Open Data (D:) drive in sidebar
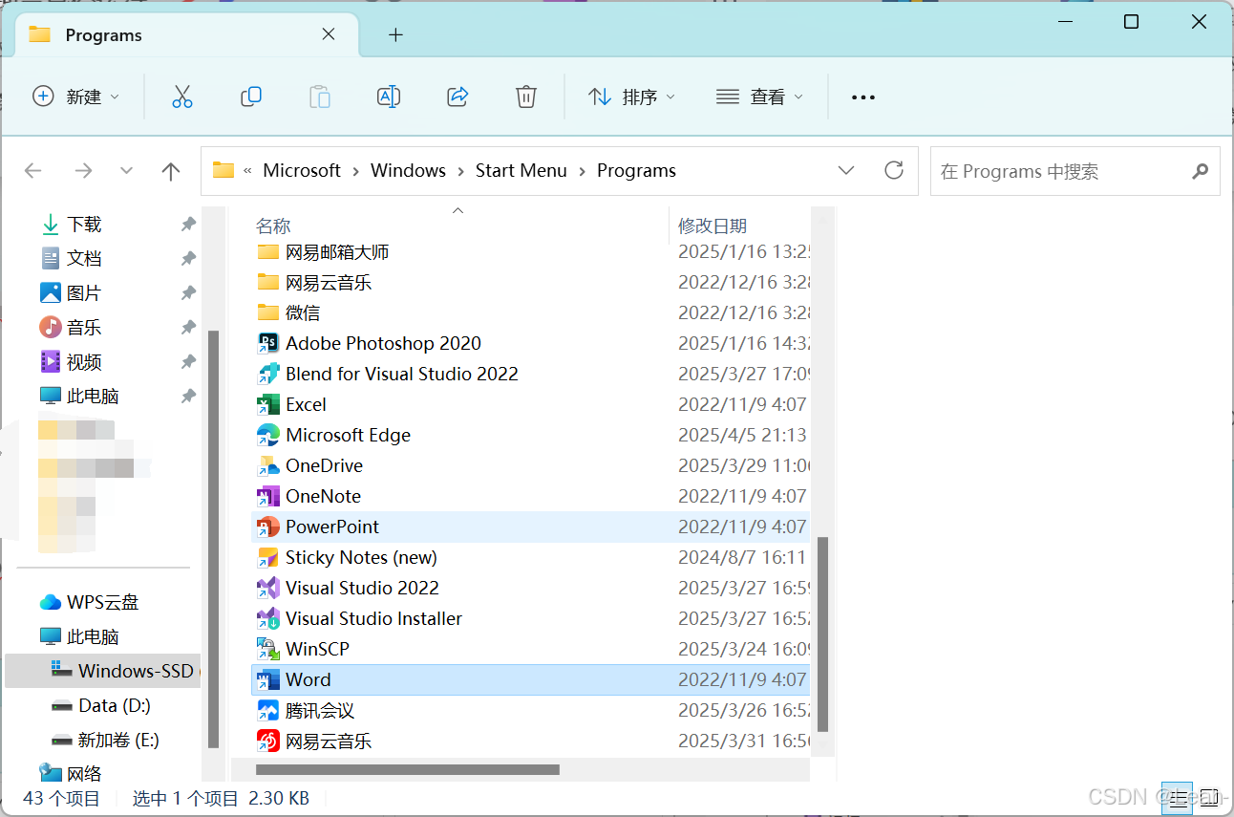Viewport: 1234px width, 817px height. [x=103, y=705]
